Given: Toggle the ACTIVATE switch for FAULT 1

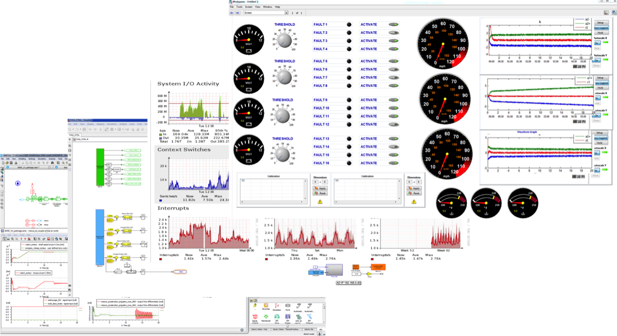Looking at the screenshot, I should [x=394, y=25].
